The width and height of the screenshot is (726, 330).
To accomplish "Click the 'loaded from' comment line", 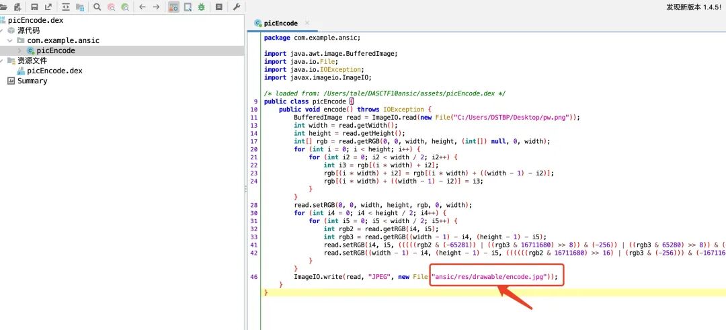I will tap(385, 93).
